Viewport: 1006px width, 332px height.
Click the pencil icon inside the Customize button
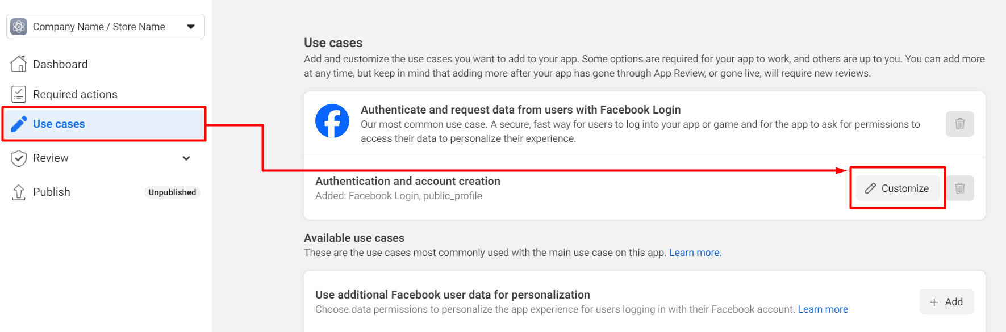(870, 188)
